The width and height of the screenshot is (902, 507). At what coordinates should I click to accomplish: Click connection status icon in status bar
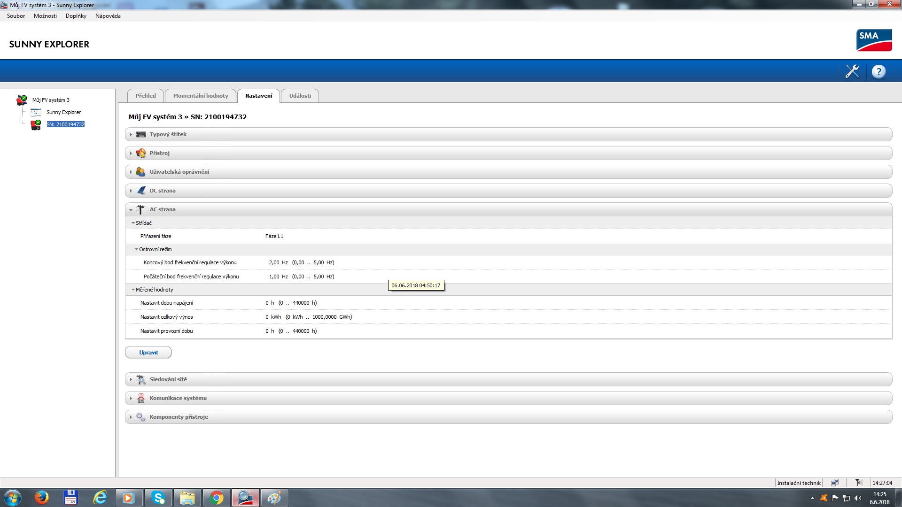[x=834, y=483]
